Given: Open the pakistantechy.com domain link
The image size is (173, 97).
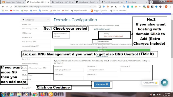Looking at the screenshot, I should coord(102,29).
